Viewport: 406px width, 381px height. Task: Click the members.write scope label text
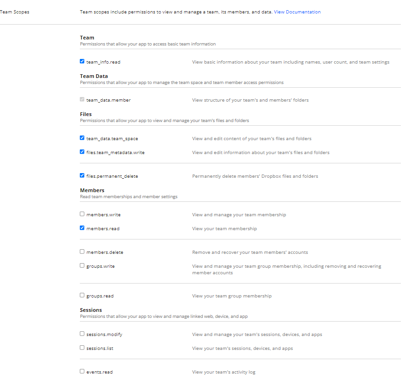103,215
